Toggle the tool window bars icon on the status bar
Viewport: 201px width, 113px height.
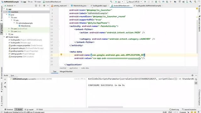point(2,112)
